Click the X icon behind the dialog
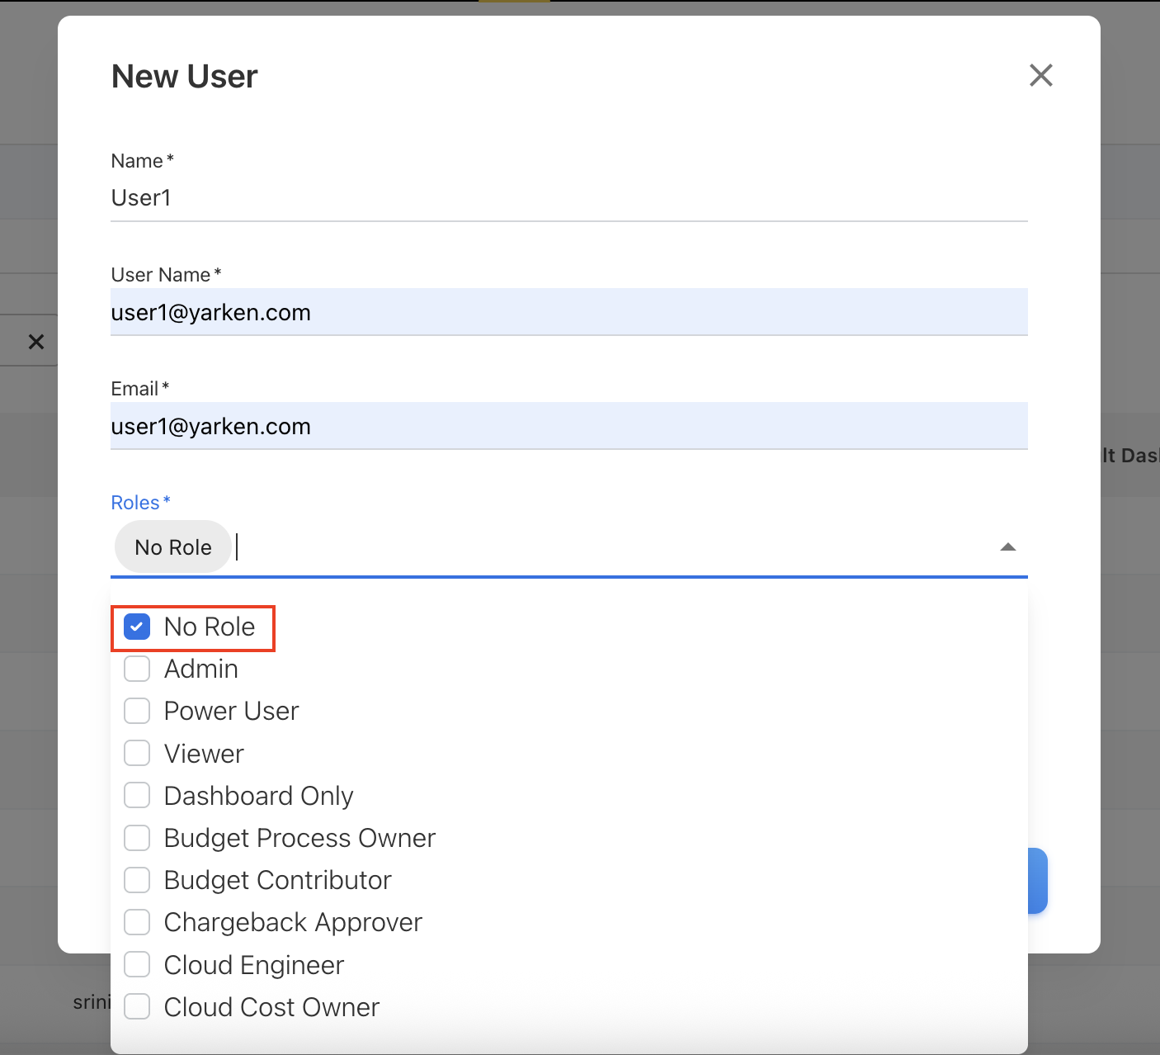 click(x=35, y=341)
